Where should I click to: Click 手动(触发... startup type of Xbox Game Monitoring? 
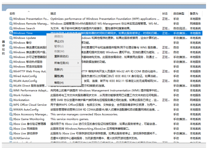(180, 119)
